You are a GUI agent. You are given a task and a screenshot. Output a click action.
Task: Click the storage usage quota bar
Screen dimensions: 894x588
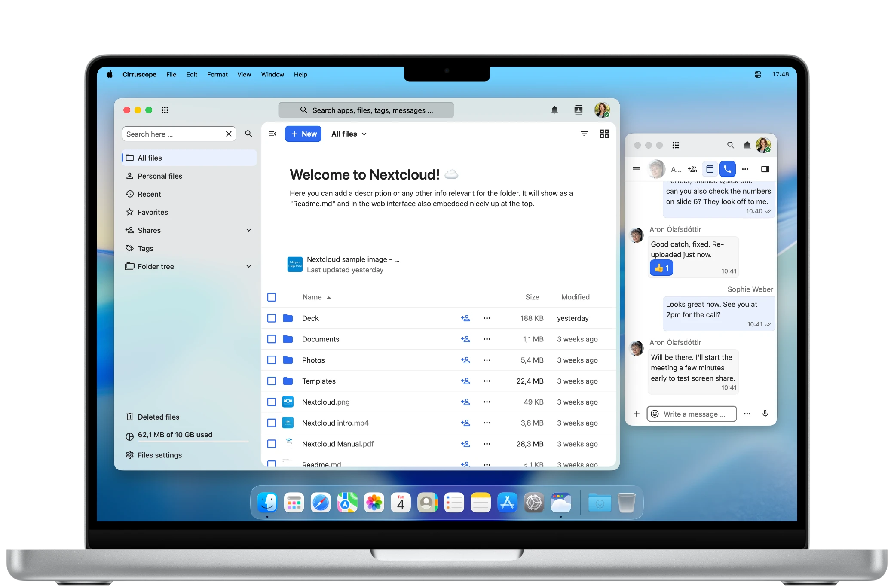[193, 442]
